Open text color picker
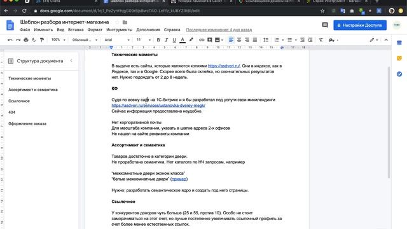407x229 pixels. click(183, 40)
